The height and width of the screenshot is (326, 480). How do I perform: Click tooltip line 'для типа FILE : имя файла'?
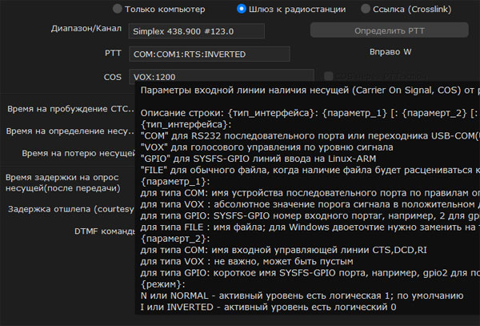(310, 227)
